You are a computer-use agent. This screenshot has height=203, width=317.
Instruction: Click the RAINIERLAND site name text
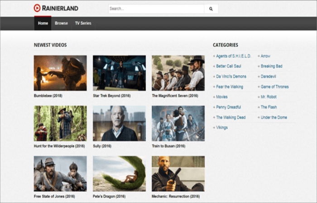pos(60,8)
